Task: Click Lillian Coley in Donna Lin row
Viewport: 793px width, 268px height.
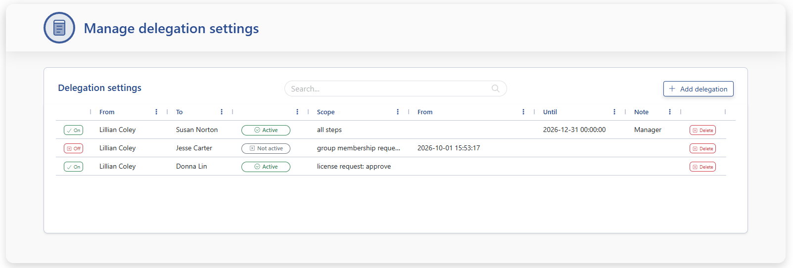Action: pyautogui.click(x=117, y=166)
